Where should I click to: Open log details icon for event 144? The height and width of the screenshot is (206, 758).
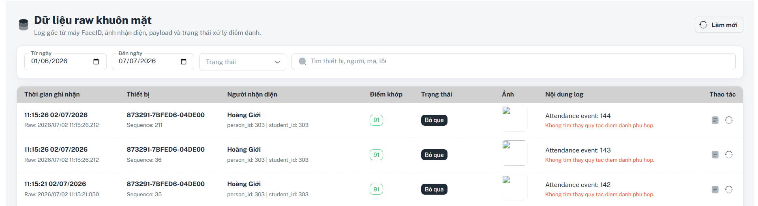click(715, 120)
